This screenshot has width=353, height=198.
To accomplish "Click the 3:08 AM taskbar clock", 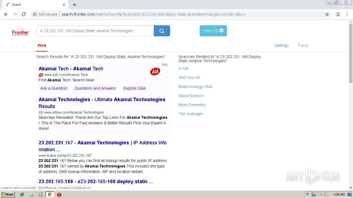I will [x=339, y=194].
